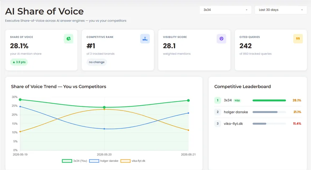Toggle the holger danske series in legend
Viewport: 311px width, 170px height.
[104, 161]
